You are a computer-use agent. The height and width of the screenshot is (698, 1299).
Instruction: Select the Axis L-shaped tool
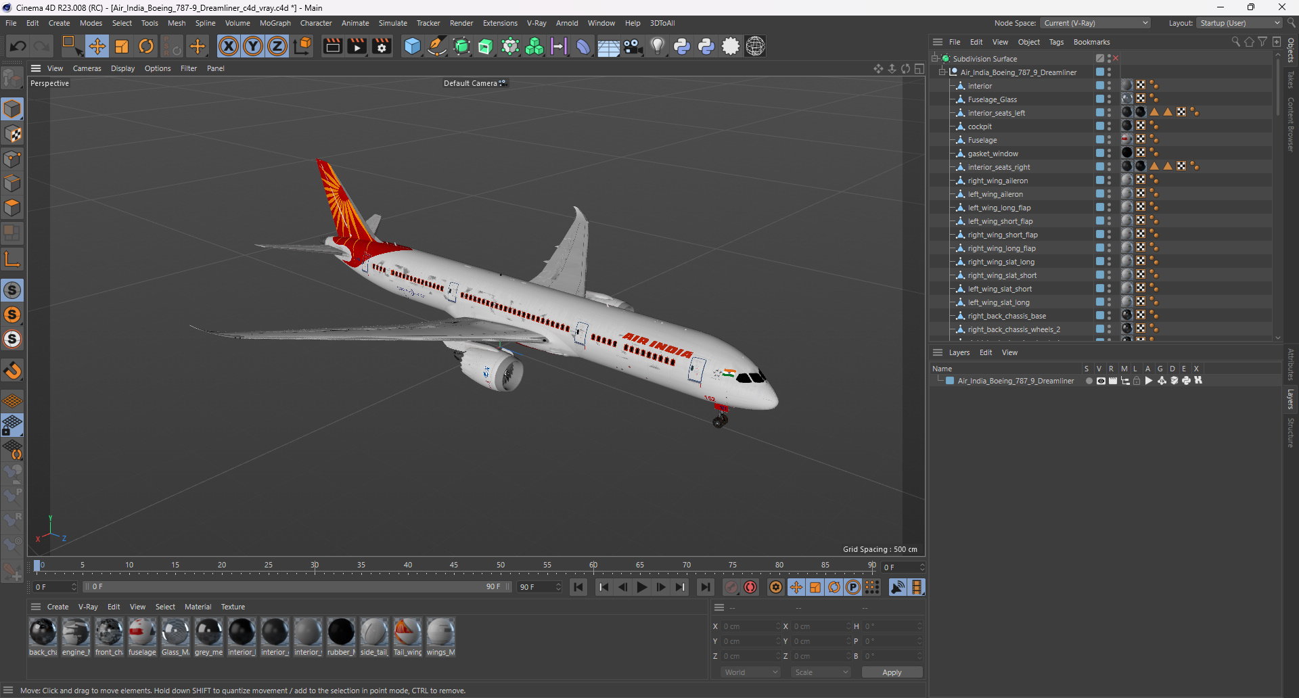pos(12,259)
